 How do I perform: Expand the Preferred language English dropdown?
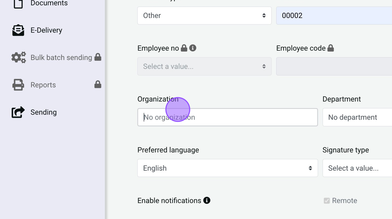[x=227, y=168]
